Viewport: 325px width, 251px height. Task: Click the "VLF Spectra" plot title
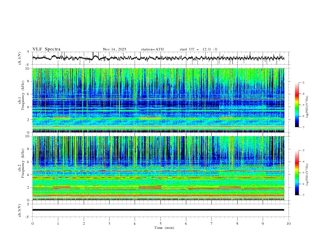[x=46, y=49]
